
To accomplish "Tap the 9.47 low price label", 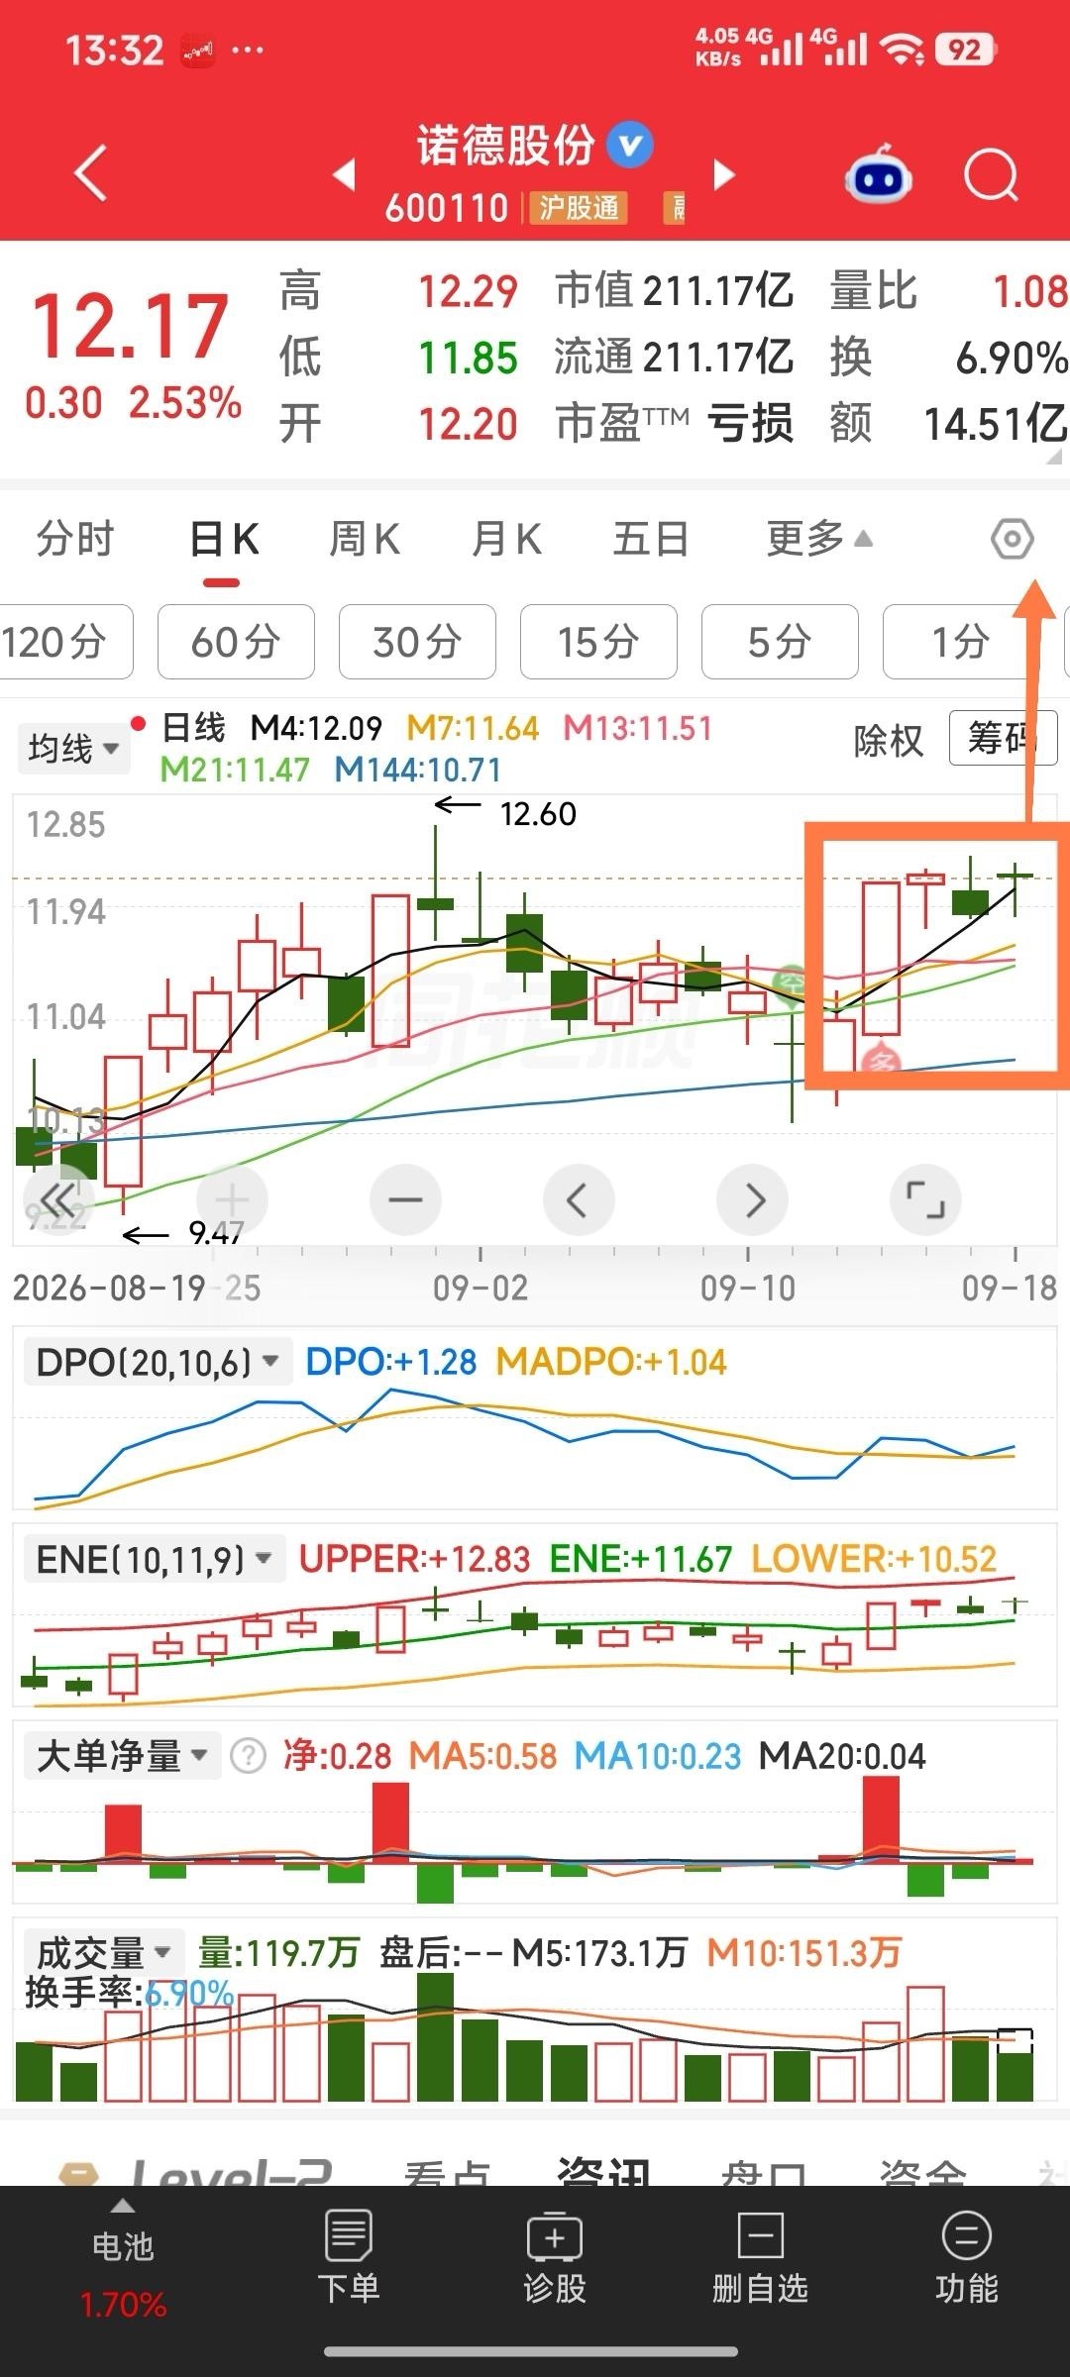I will [x=215, y=1233].
